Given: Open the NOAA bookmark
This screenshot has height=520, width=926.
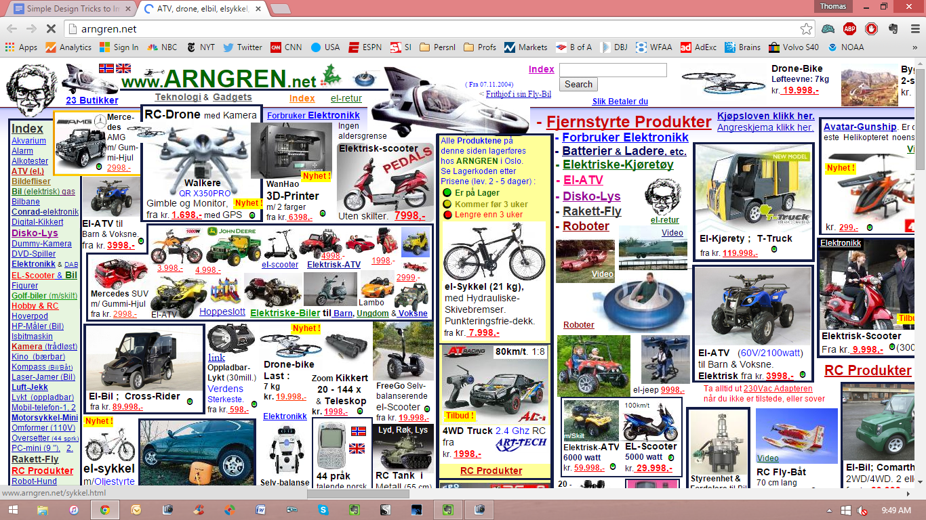Looking at the screenshot, I should [x=845, y=47].
